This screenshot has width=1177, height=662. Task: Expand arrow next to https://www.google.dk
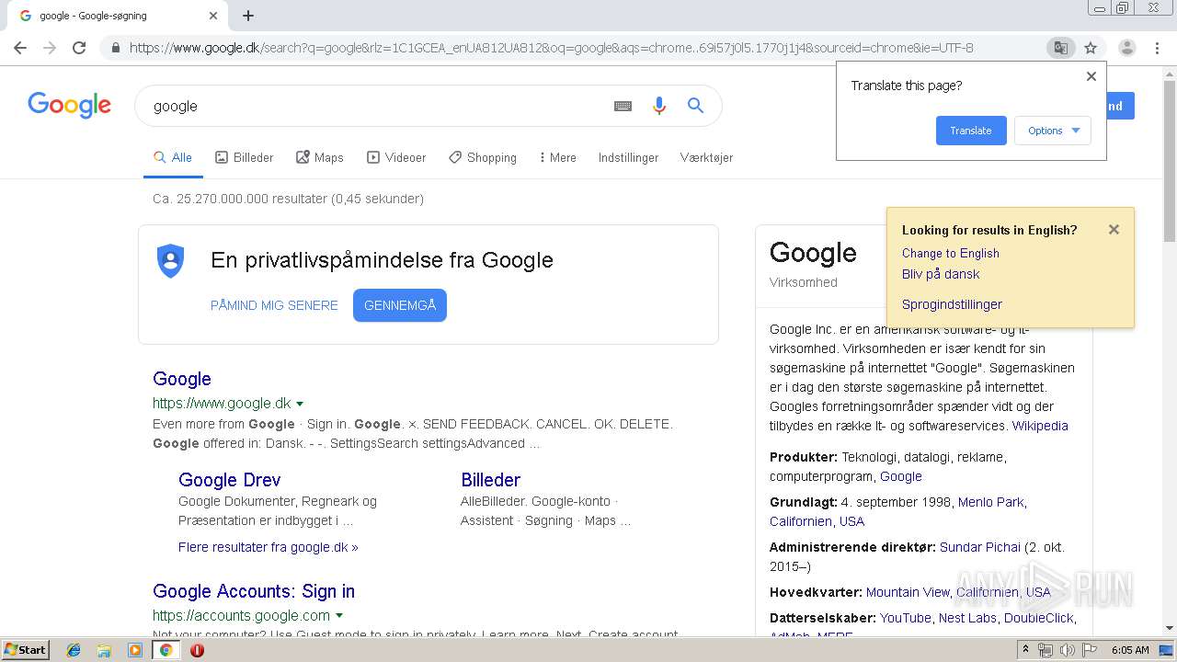pos(300,404)
